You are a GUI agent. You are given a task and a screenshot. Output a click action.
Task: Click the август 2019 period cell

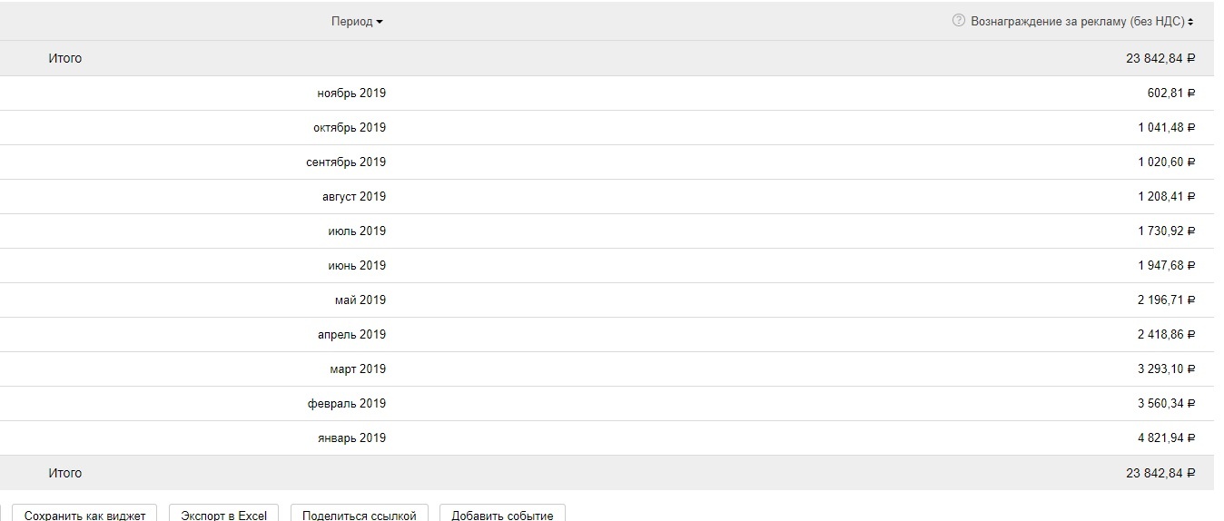354,196
